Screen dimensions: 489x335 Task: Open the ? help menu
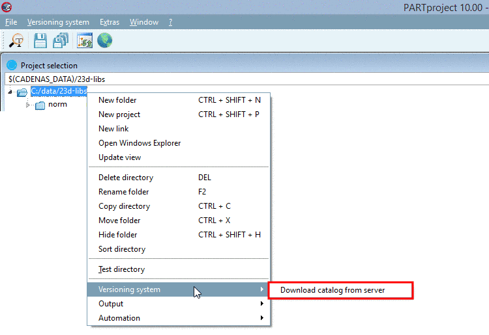pos(171,22)
